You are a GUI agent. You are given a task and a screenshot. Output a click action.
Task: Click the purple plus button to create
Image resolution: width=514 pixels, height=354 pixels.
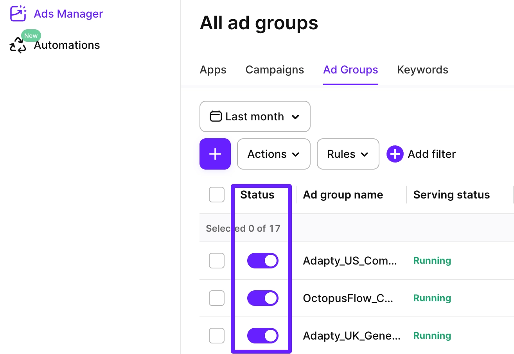[215, 154]
